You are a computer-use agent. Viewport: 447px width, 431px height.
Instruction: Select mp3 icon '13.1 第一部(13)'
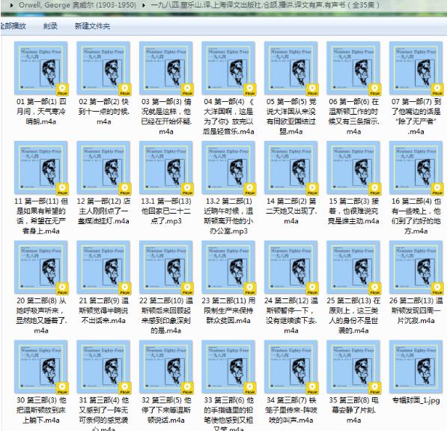pyautogui.click(x=166, y=168)
